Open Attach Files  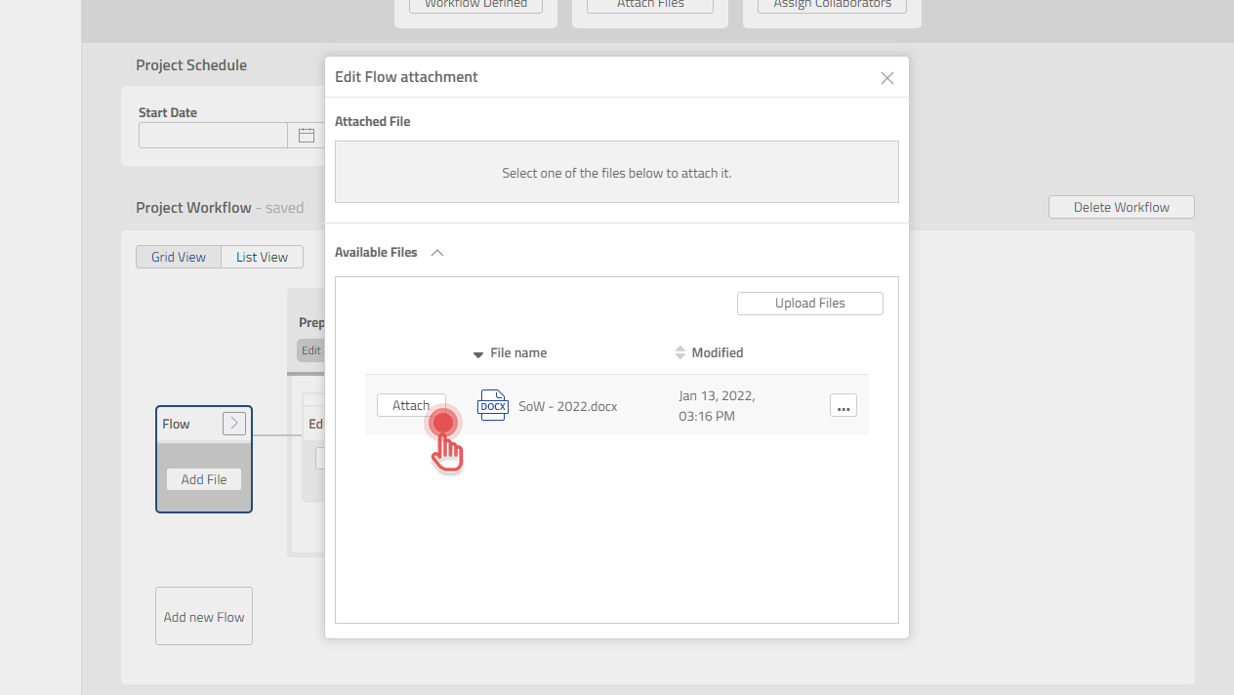[648, 5]
